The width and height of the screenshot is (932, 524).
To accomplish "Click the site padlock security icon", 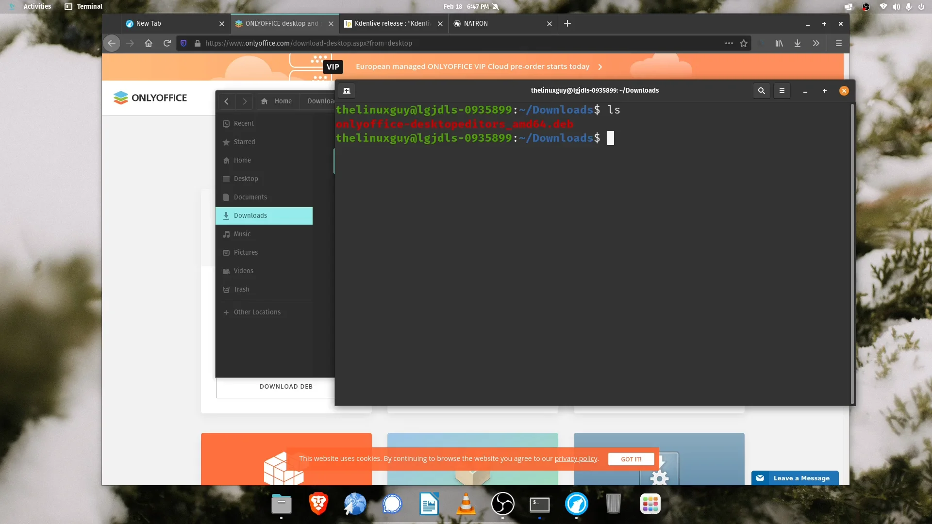I will 197,43.
